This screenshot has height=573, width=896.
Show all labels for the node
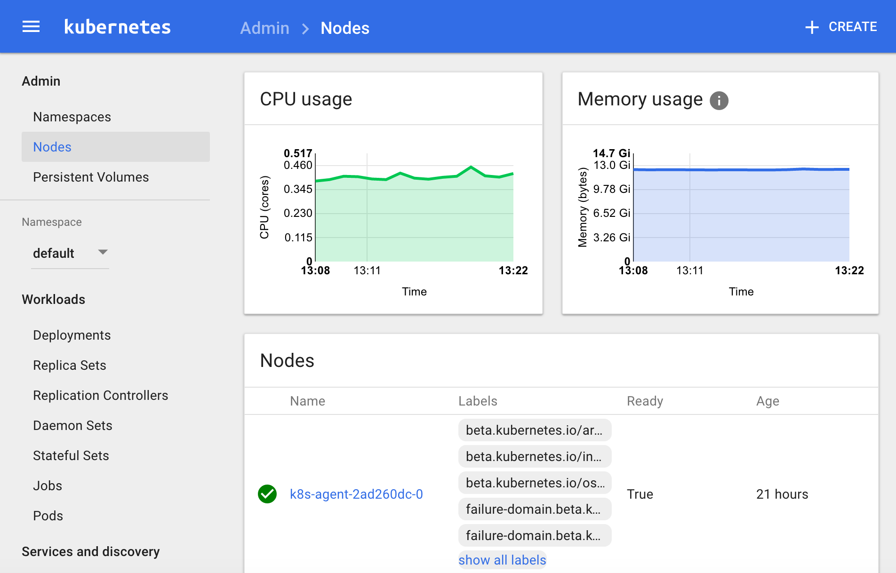coord(502,560)
